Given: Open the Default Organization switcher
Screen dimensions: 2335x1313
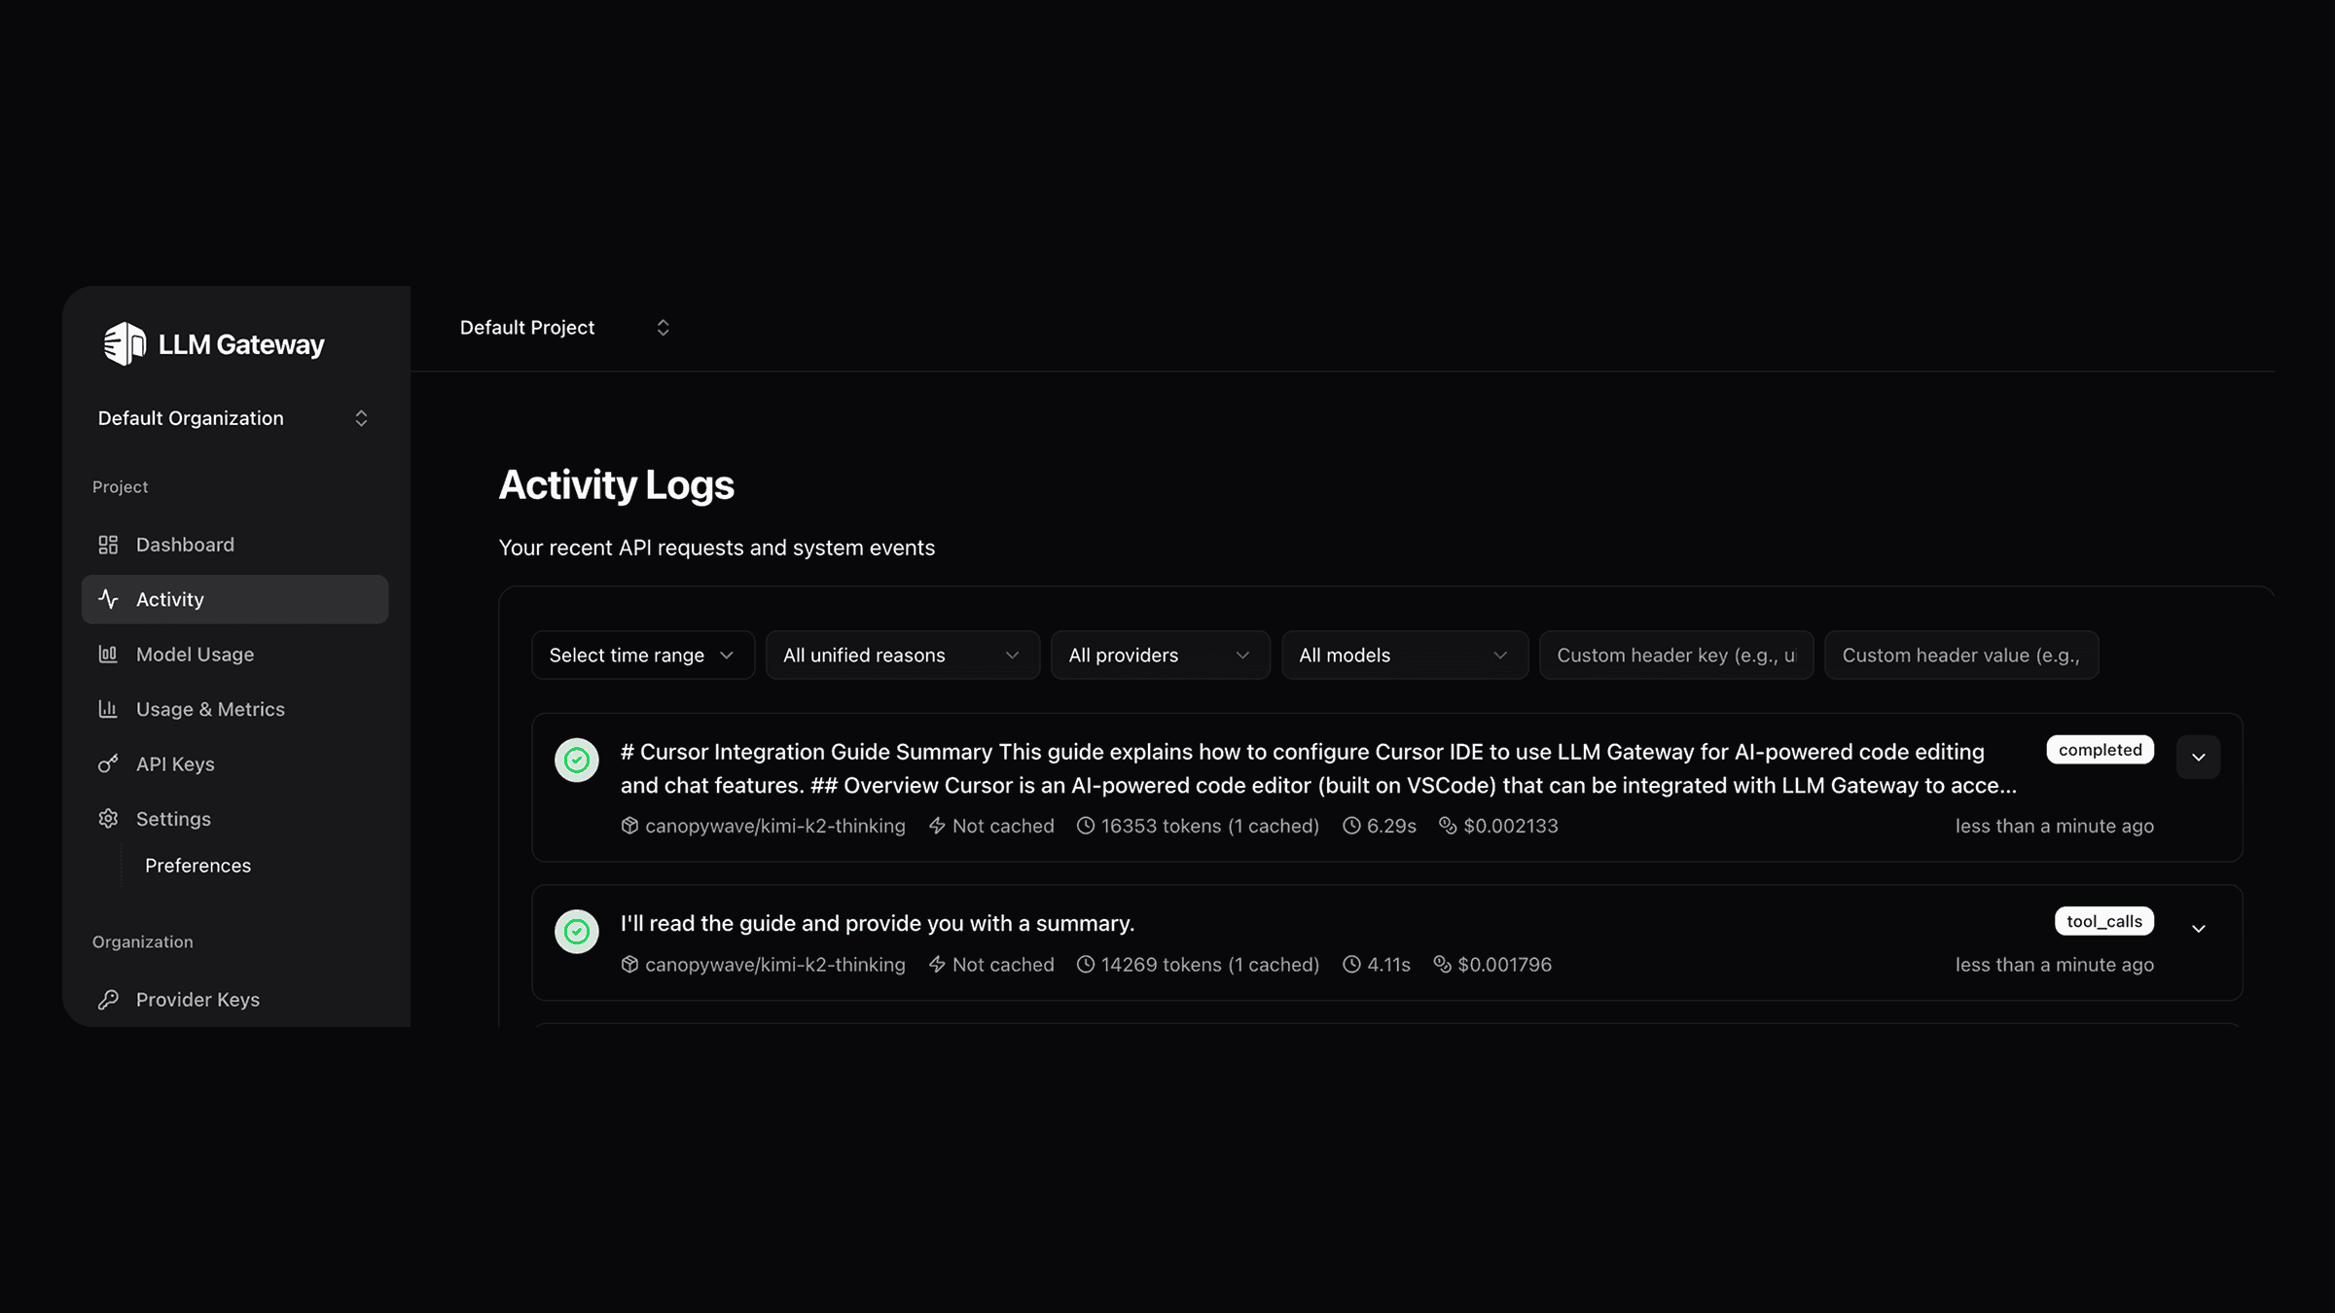Looking at the screenshot, I should point(233,418).
